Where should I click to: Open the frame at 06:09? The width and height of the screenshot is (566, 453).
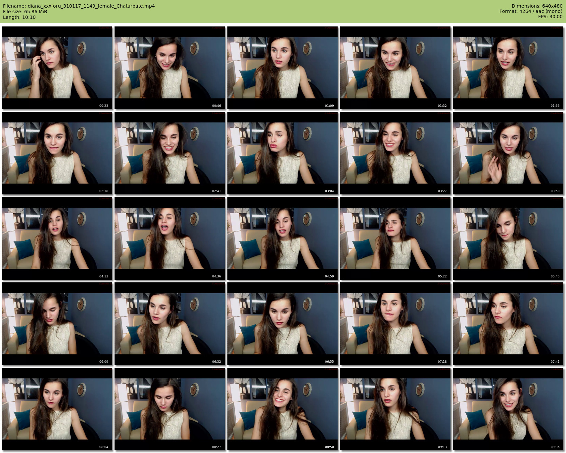[57, 324]
